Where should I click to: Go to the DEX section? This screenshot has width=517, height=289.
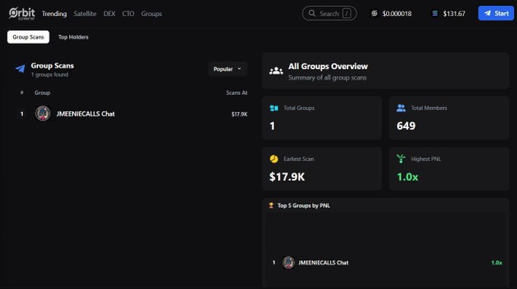109,14
